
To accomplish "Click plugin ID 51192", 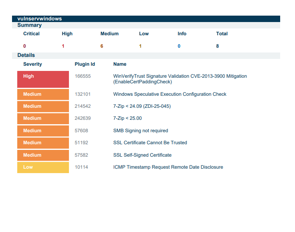I will click(x=81, y=143).
